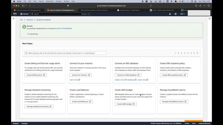Open the Help menu

[73, 1]
